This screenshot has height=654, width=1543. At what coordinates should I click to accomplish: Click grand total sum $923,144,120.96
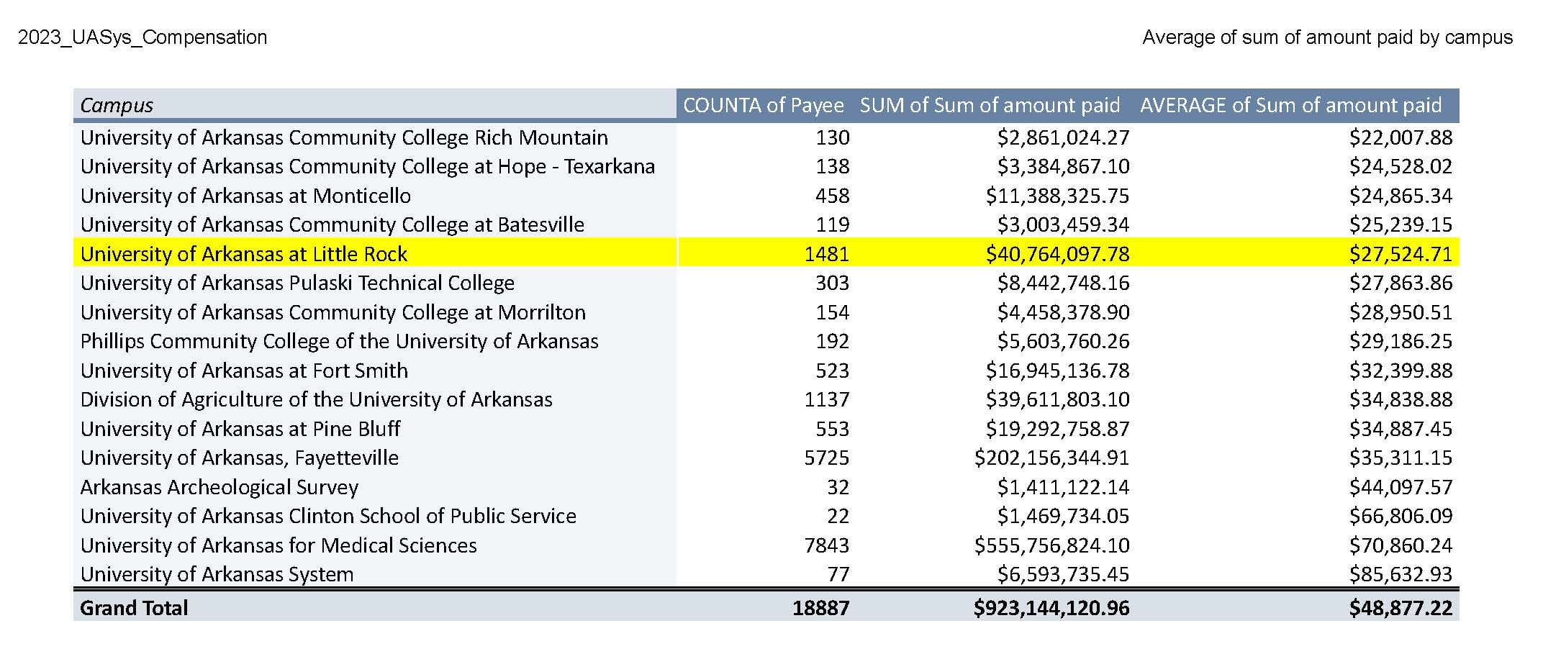click(1051, 608)
